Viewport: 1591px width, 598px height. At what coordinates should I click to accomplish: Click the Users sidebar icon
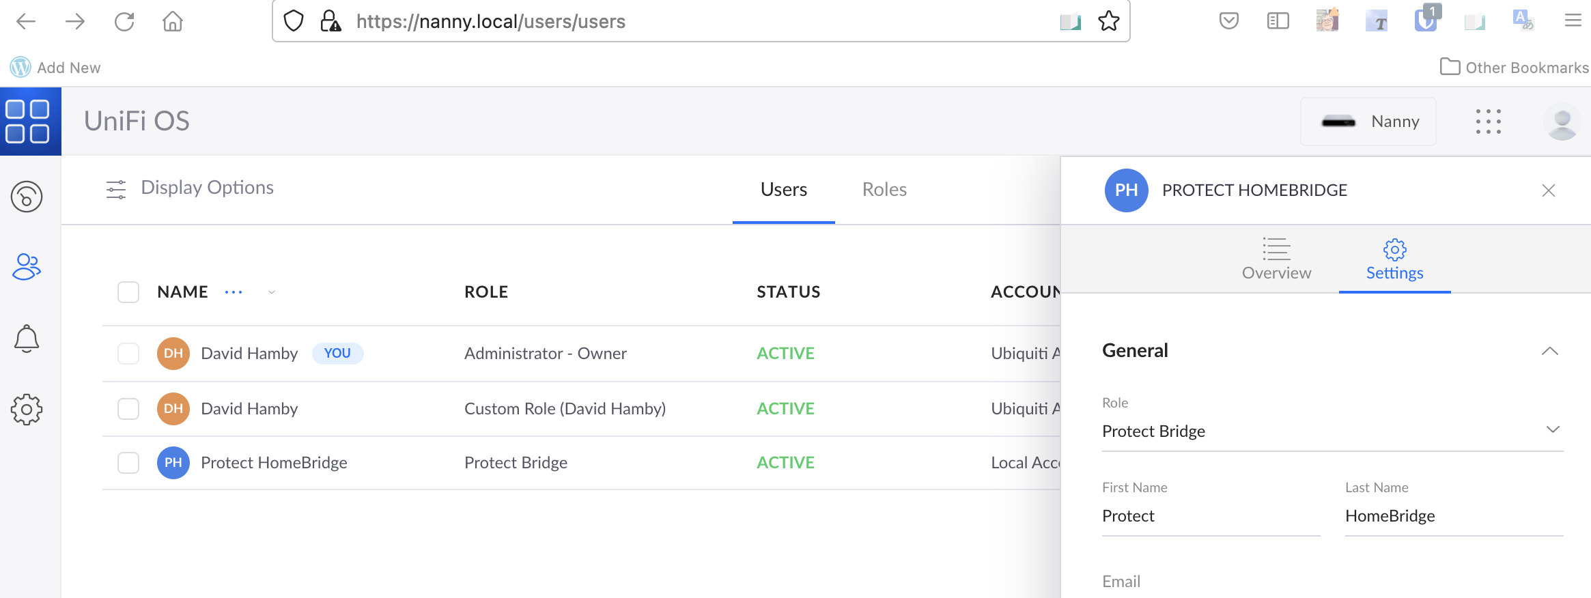pos(27,267)
